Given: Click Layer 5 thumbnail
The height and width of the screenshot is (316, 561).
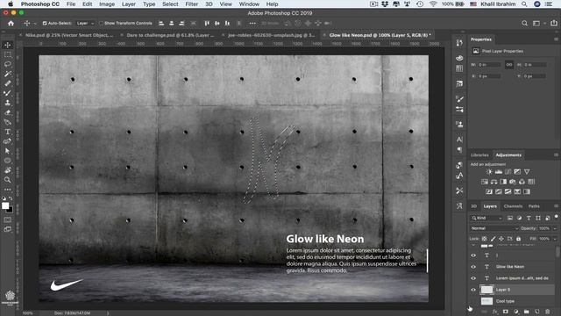Looking at the screenshot, I should pyautogui.click(x=486, y=290).
